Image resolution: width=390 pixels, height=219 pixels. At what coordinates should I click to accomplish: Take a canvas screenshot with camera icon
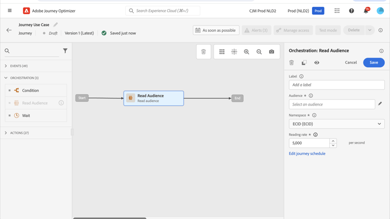coord(271,51)
